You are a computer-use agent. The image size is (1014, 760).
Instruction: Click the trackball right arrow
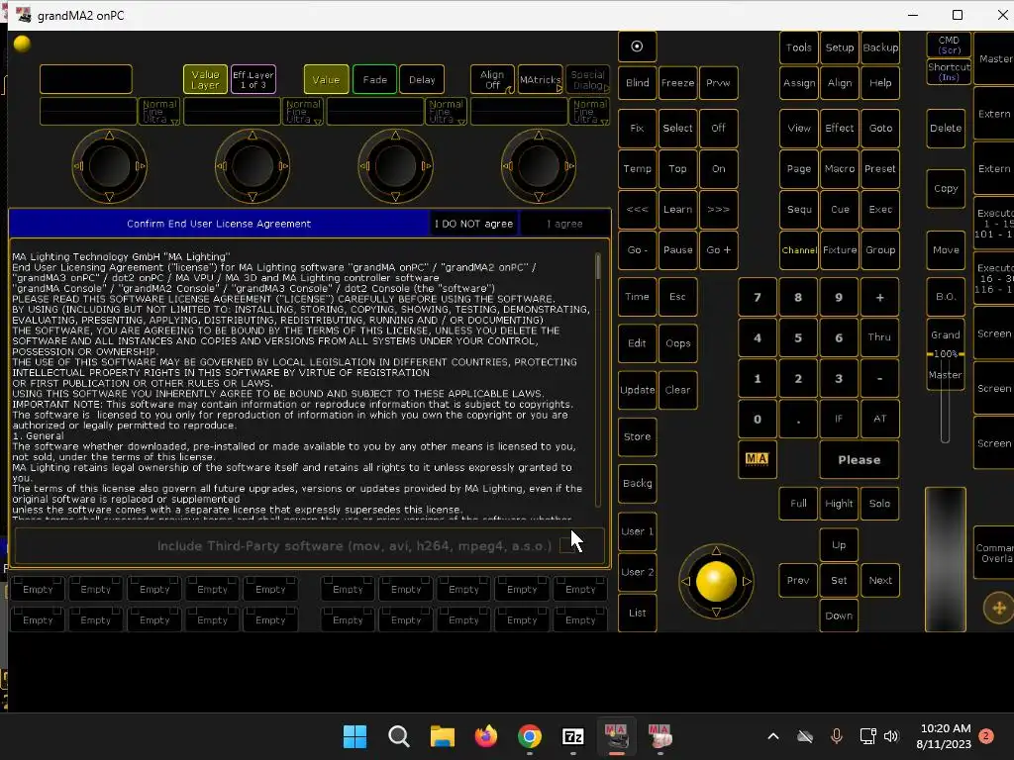click(747, 581)
